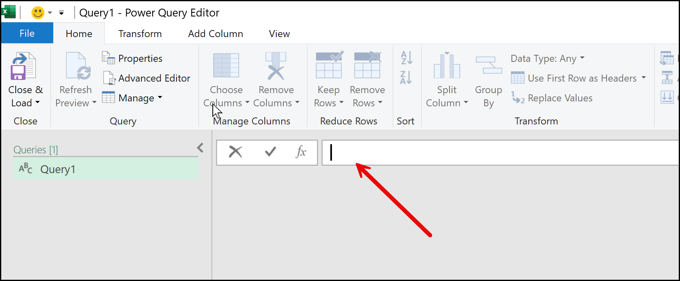The image size is (680, 281).
Task: Click the Keep Rows icon
Action: (x=329, y=65)
